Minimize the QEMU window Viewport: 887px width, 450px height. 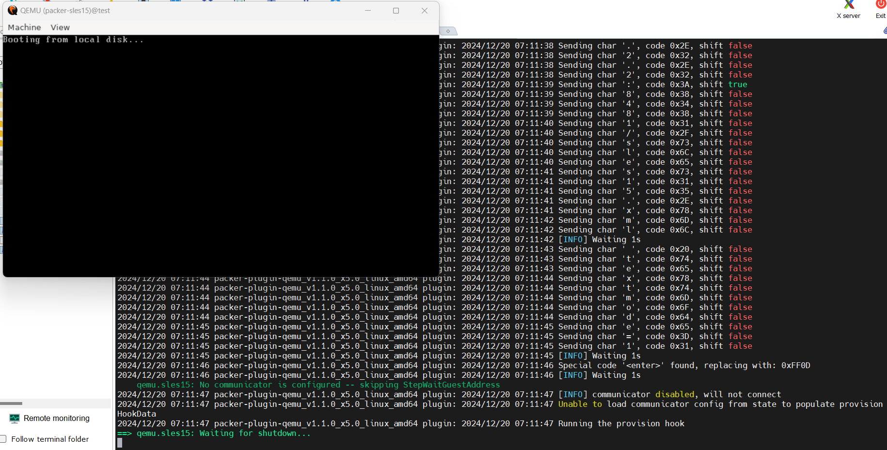(368, 11)
